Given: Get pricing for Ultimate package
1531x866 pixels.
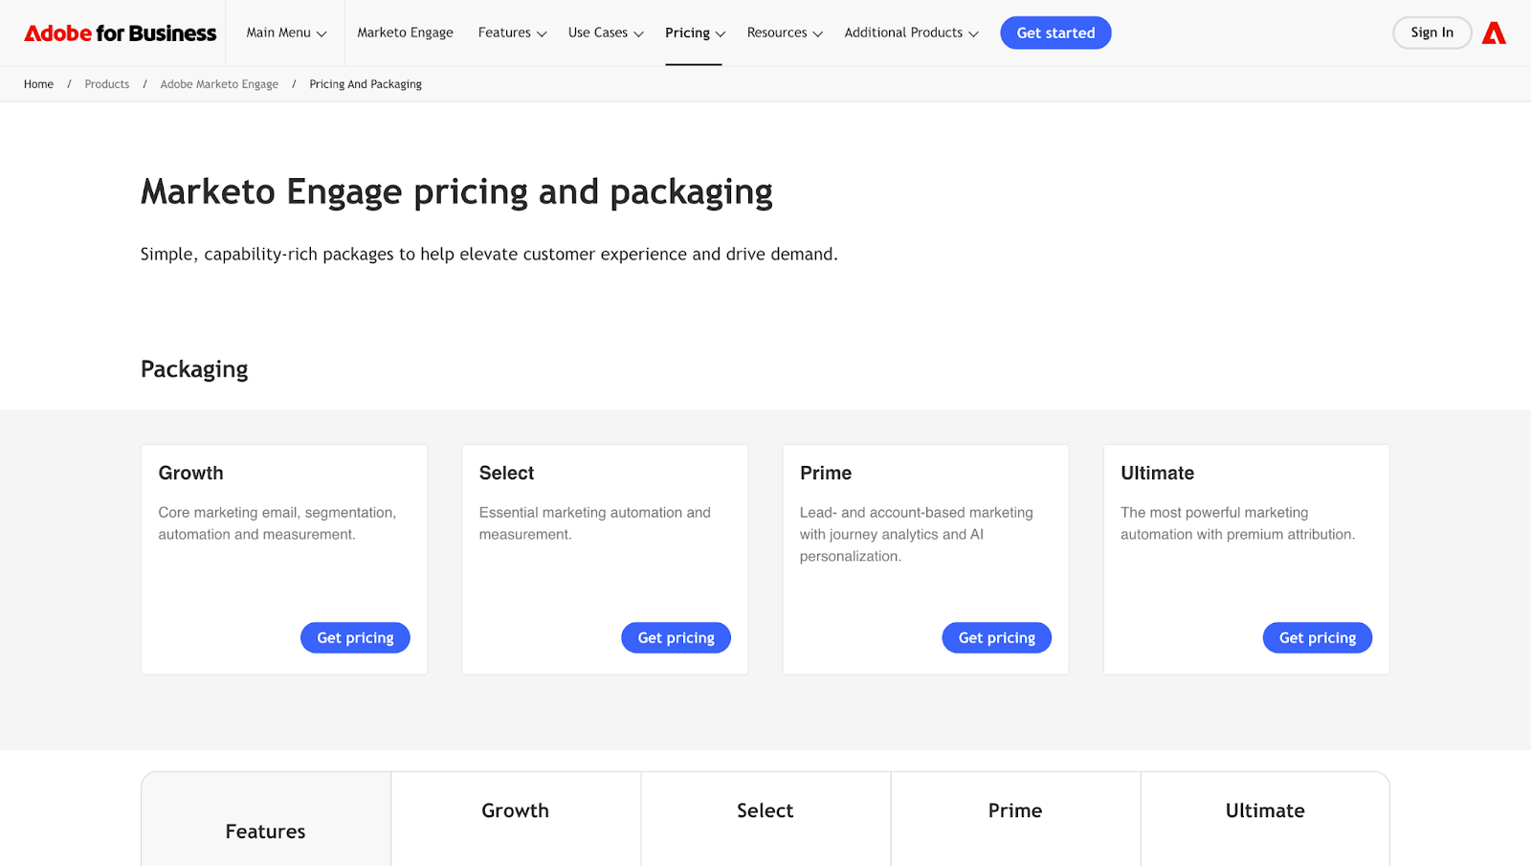Looking at the screenshot, I should pyautogui.click(x=1317, y=638).
